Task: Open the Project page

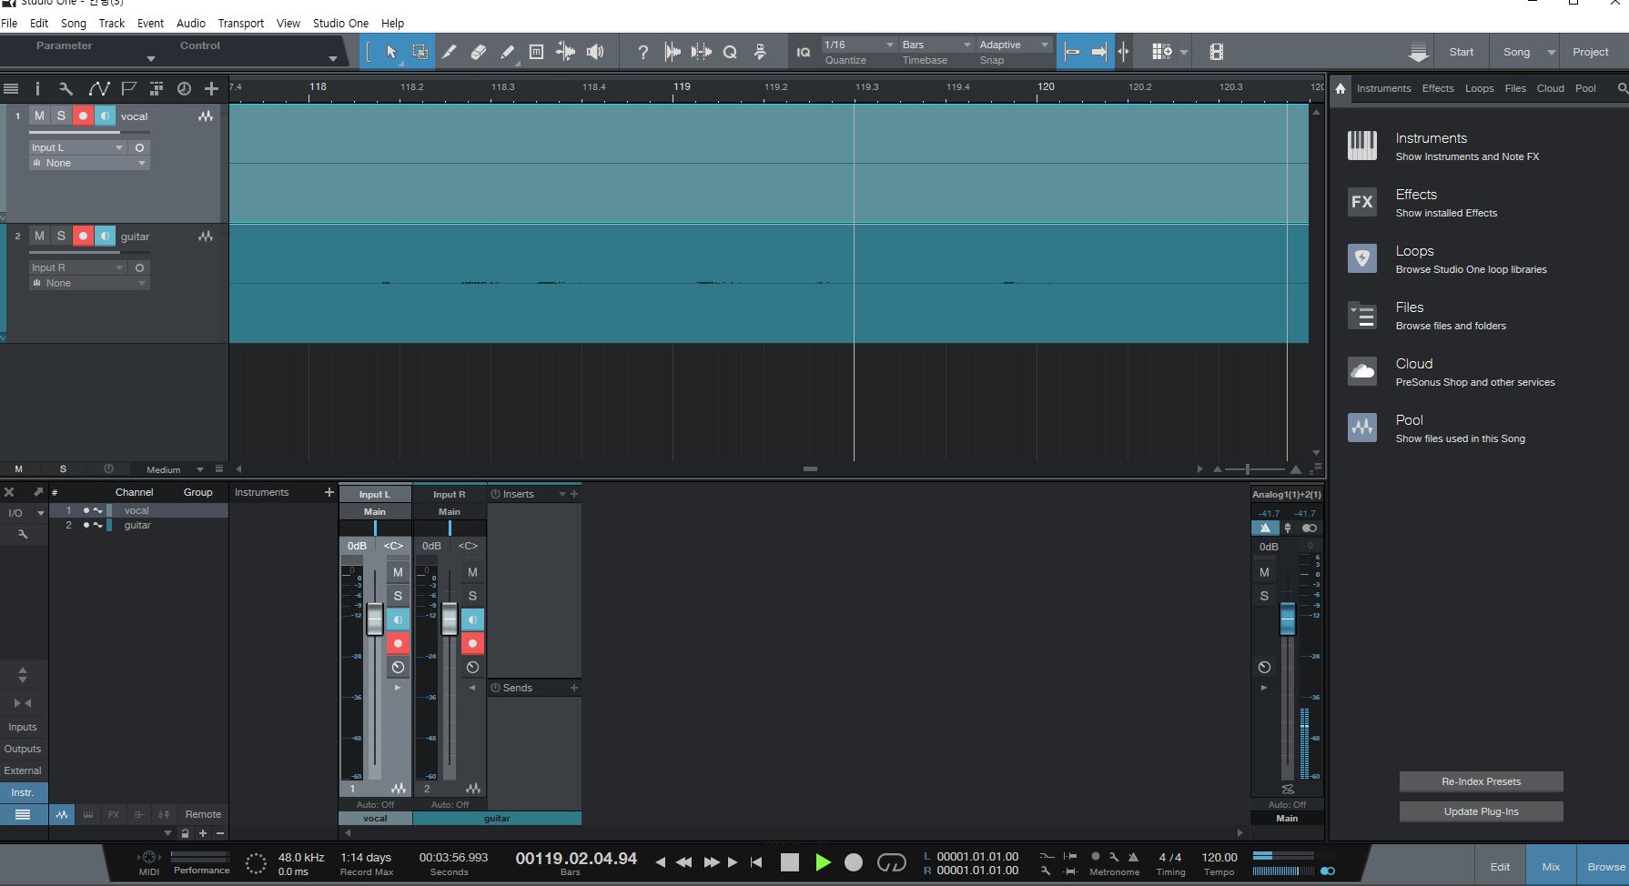Action: tap(1590, 52)
